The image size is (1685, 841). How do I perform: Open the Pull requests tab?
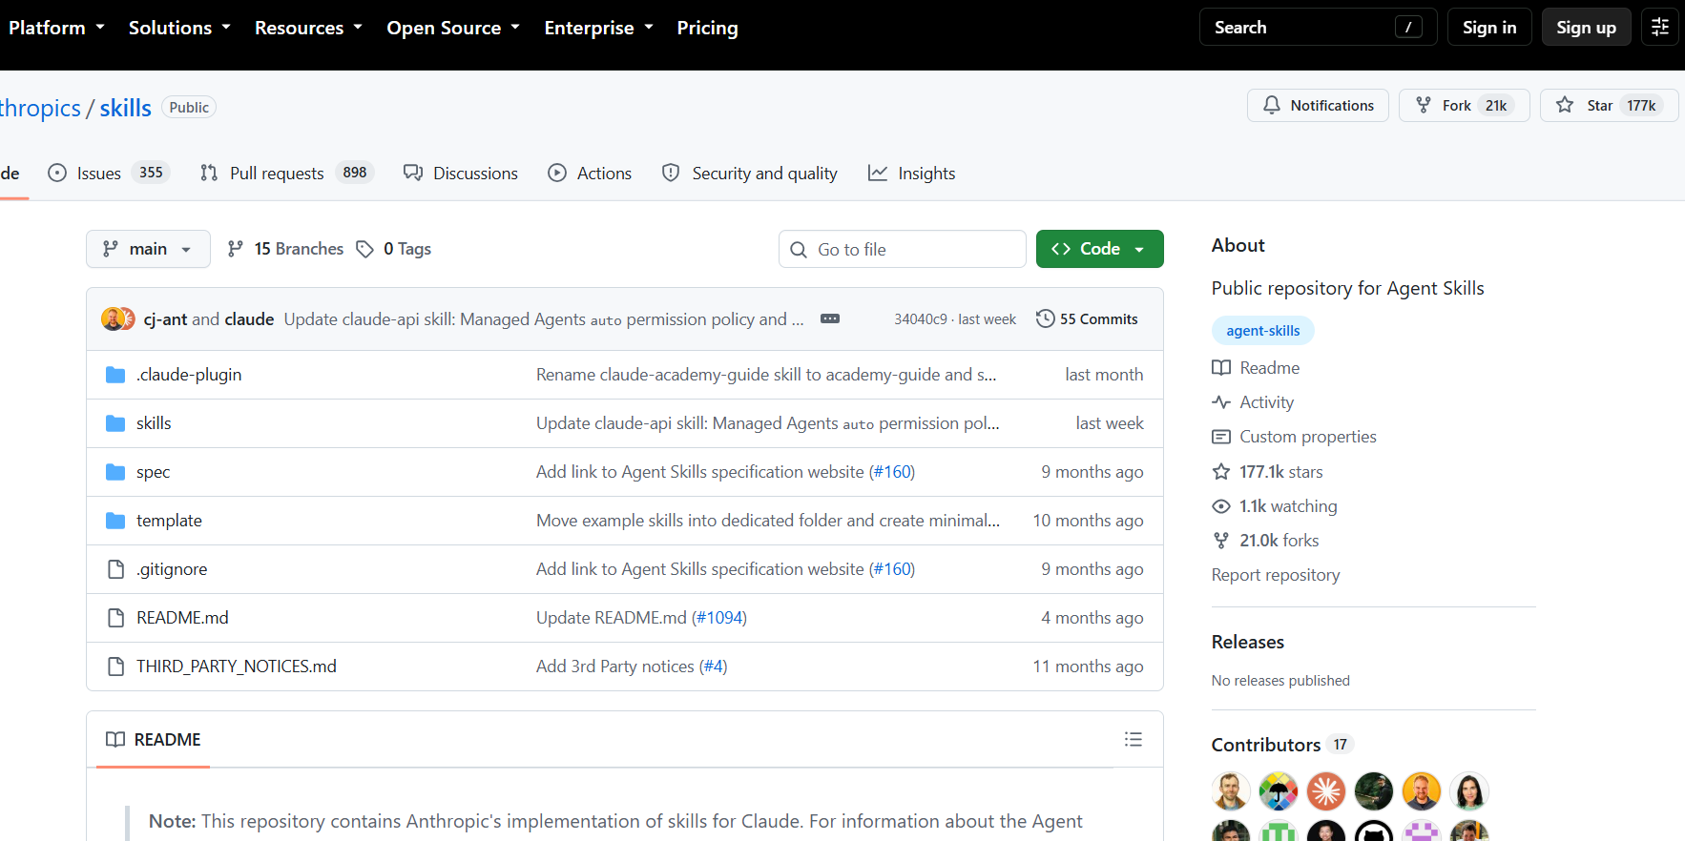[x=286, y=173]
